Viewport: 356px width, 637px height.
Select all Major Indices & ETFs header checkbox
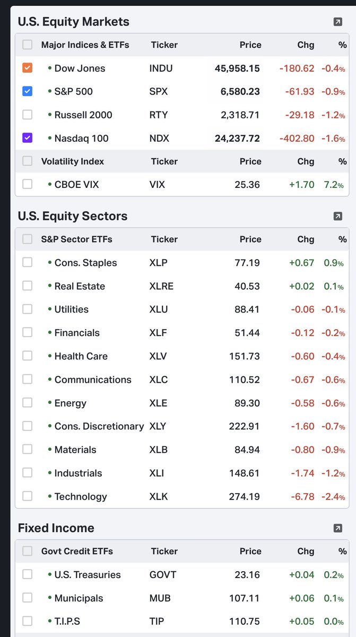[28, 45]
